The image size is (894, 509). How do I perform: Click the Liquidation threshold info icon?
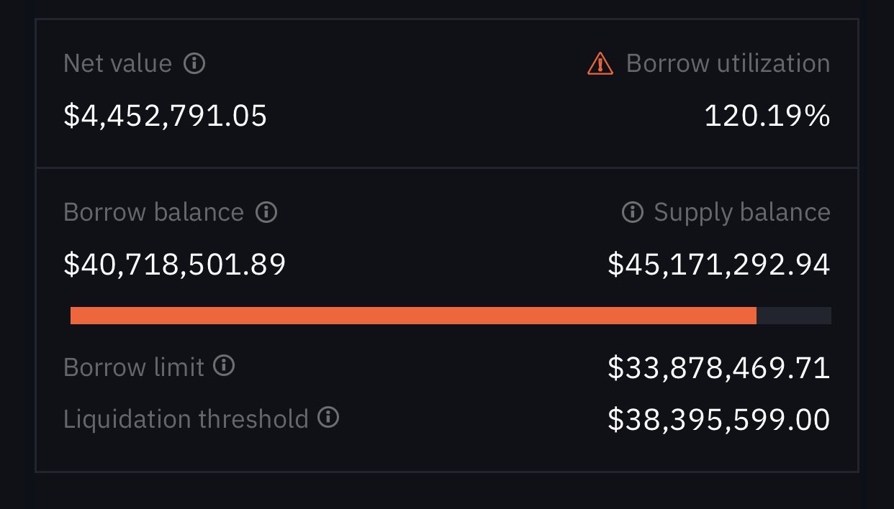pos(328,417)
